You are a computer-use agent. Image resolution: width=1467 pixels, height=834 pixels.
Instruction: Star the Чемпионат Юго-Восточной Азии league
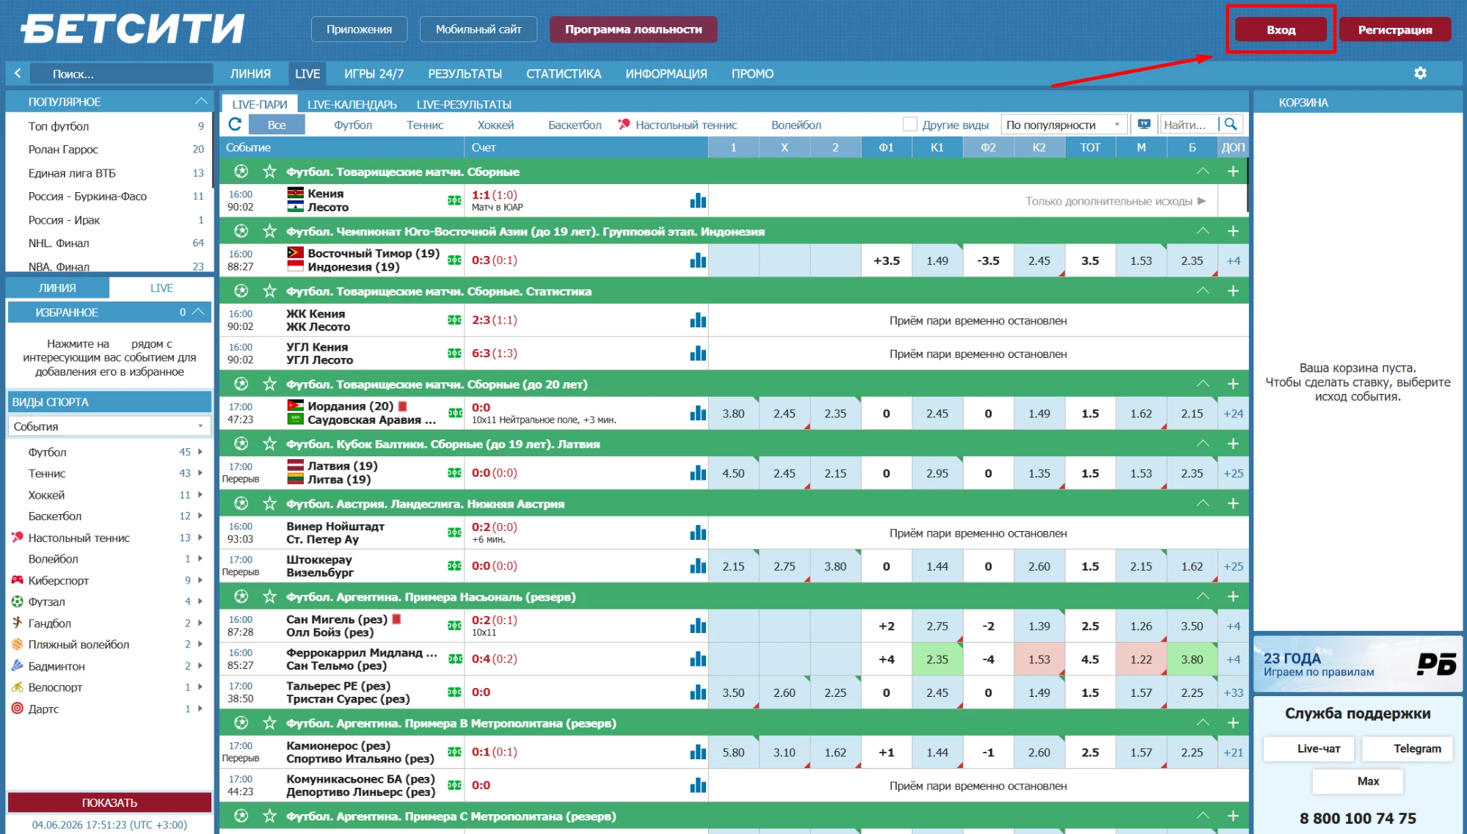coord(269,232)
